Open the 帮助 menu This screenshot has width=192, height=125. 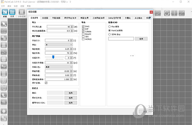point(29,6)
